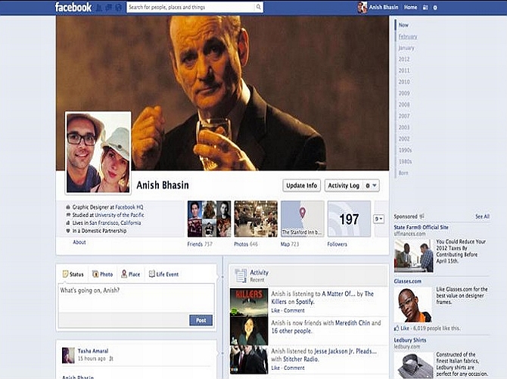
Task: Open the Friends thumbnail tile
Action: [x=209, y=219]
